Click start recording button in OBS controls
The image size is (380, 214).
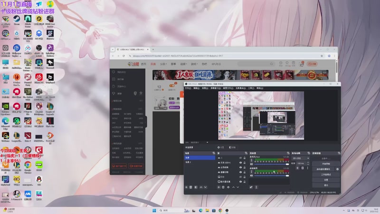pos(326,164)
